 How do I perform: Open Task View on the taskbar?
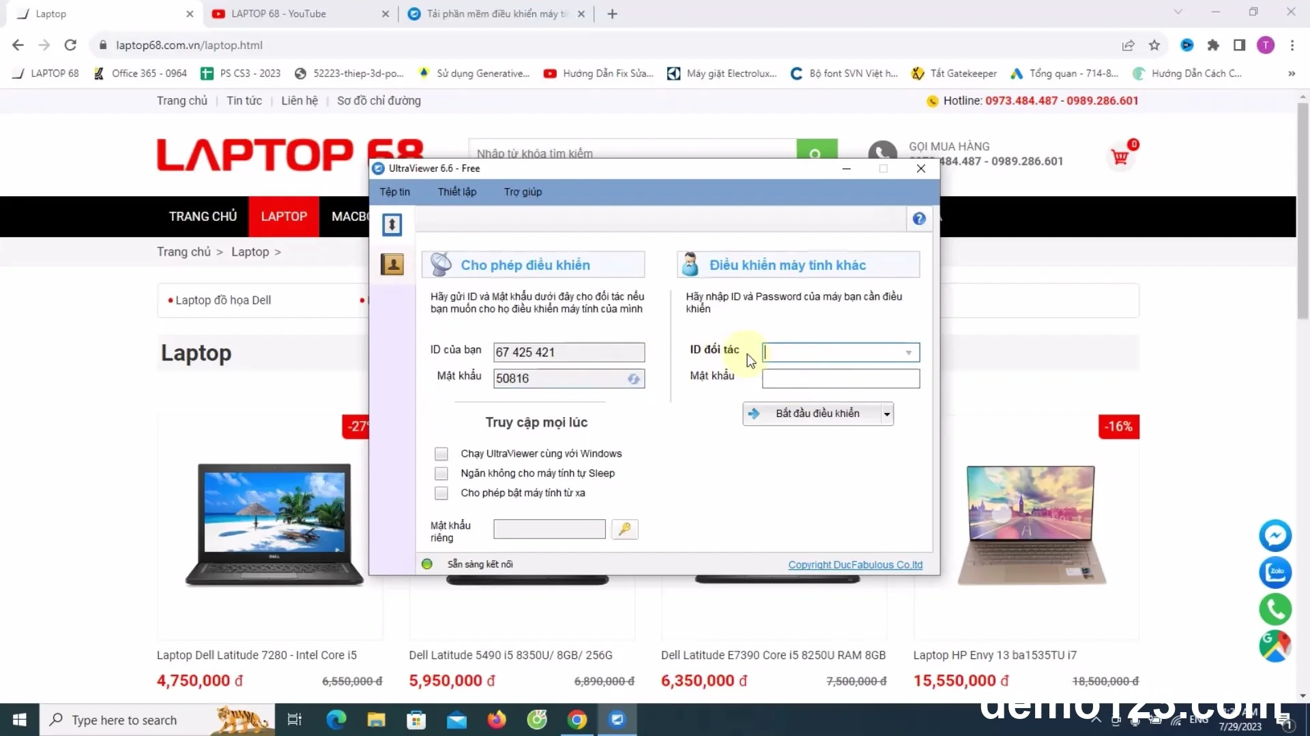(295, 720)
